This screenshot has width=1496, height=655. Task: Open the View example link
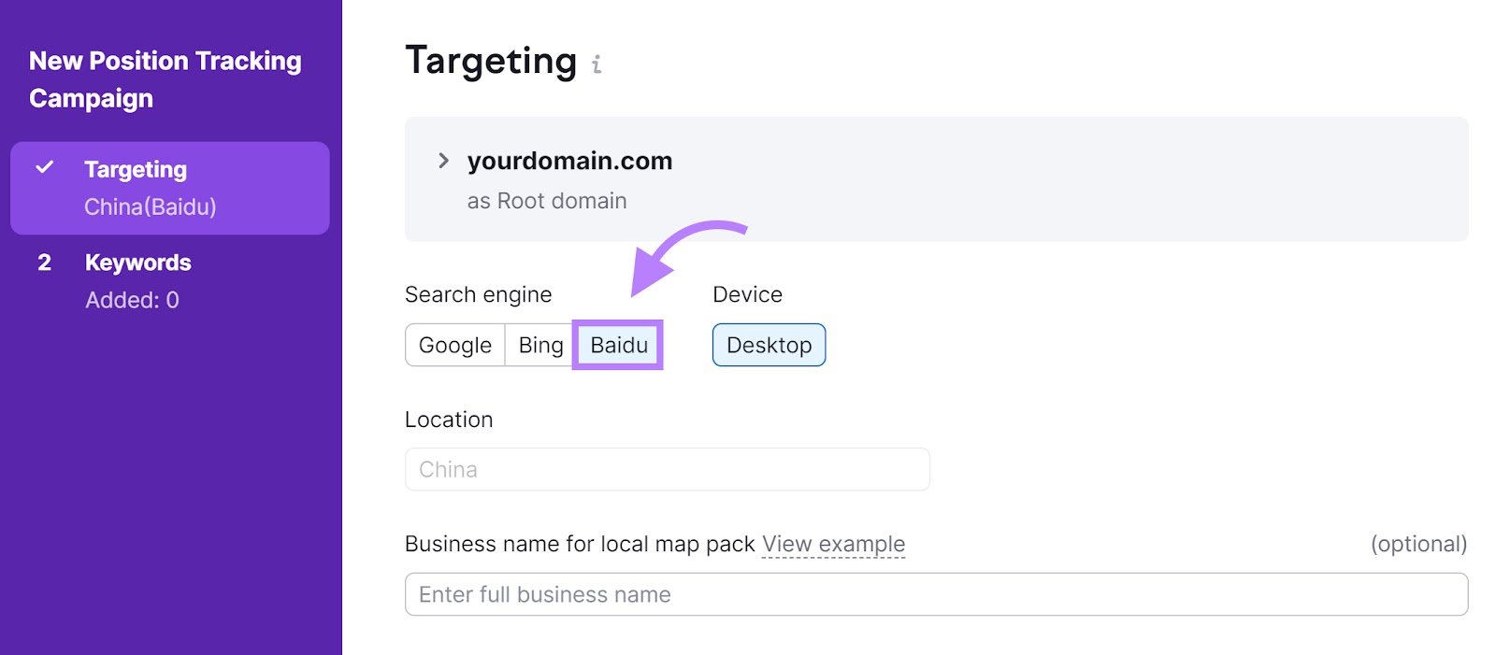(x=834, y=544)
